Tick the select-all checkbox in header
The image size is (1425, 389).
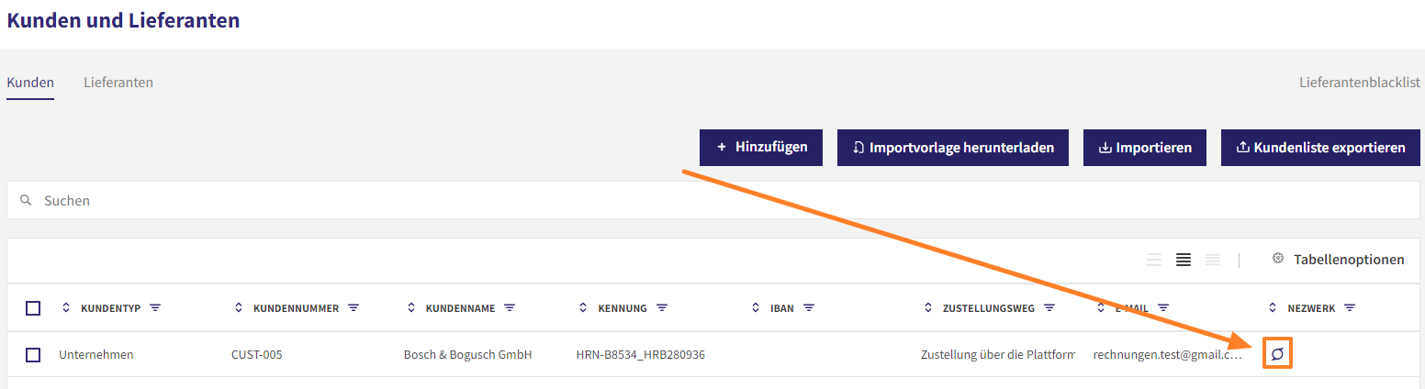click(x=33, y=308)
